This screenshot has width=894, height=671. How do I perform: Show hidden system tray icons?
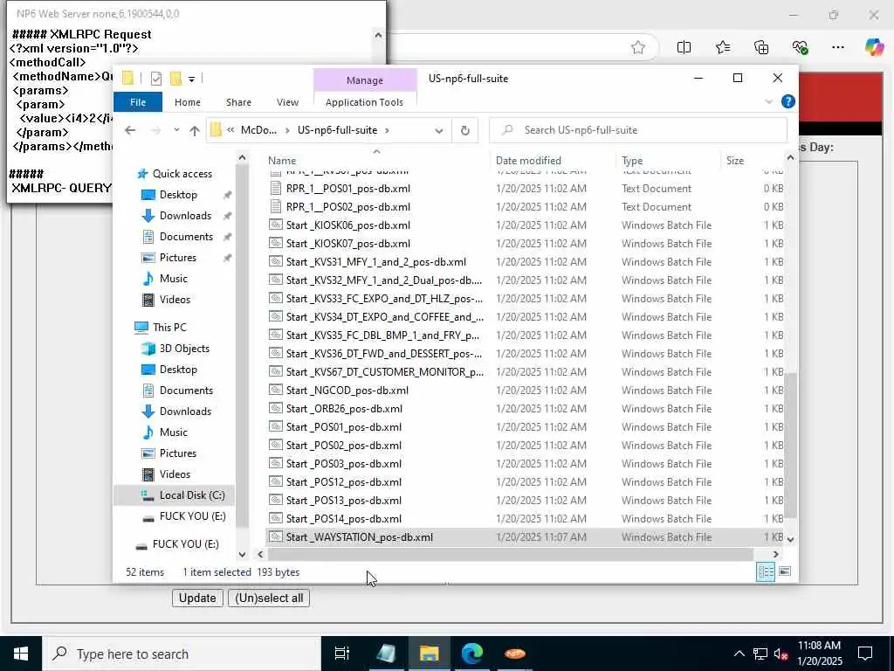[739, 654]
